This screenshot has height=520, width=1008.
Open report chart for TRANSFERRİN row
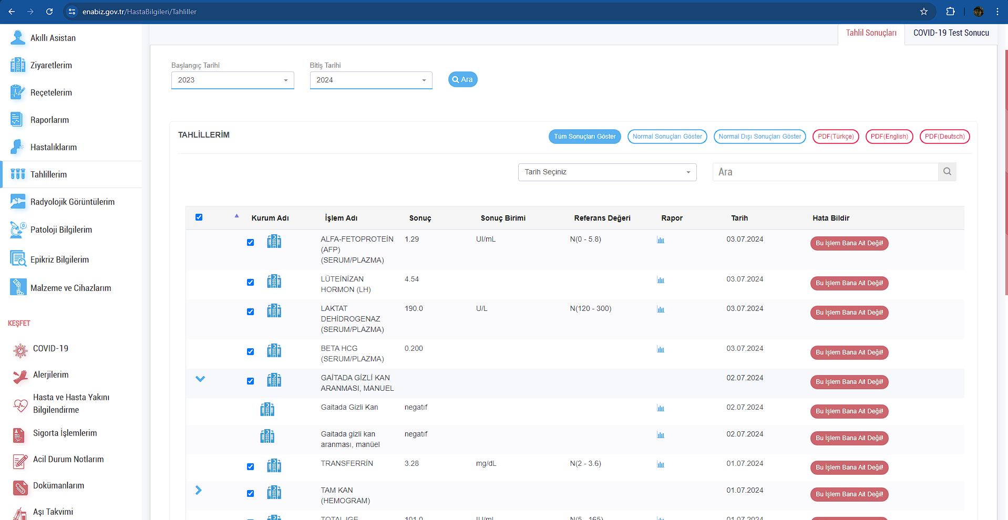(x=661, y=464)
